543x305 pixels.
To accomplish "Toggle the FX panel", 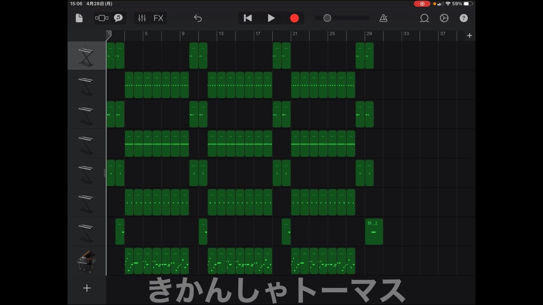I will (x=158, y=18).
